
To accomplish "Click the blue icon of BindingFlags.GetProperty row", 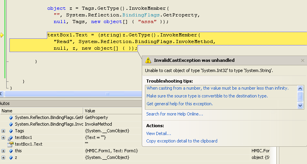I will click(11, 117).
